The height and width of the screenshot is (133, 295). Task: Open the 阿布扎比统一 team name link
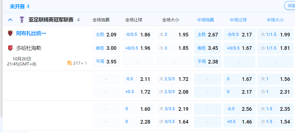pyautogui.click(x=31, y=33)
